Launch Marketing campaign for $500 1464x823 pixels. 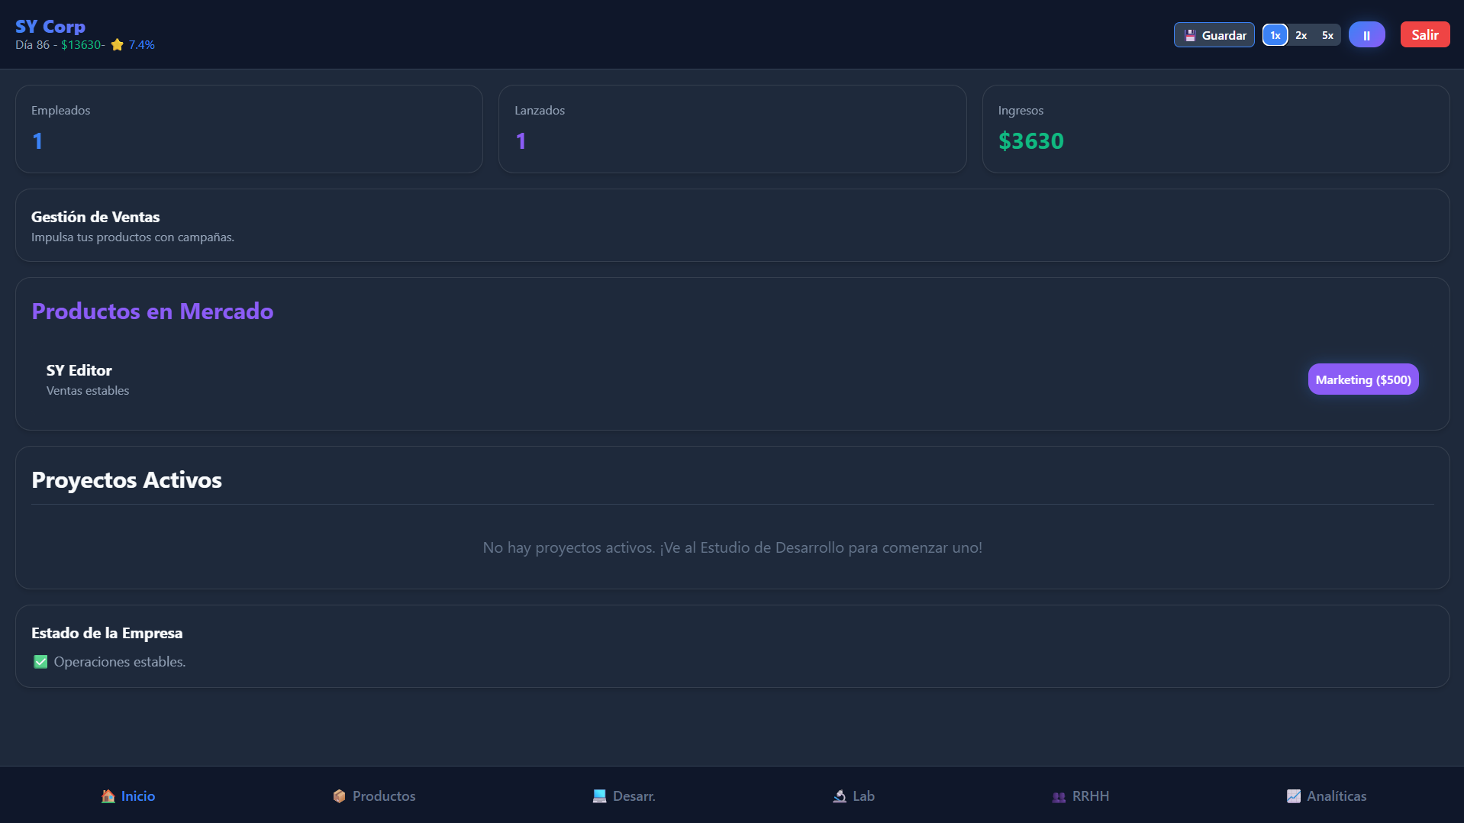click(1363, 379)
